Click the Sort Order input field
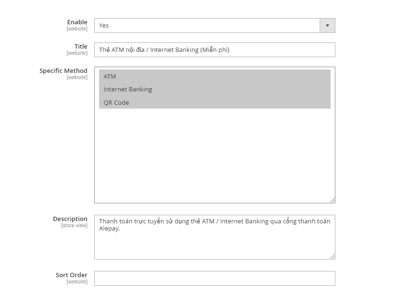The height and width of the screenshot is (291, 403). (x=215, y=278)
